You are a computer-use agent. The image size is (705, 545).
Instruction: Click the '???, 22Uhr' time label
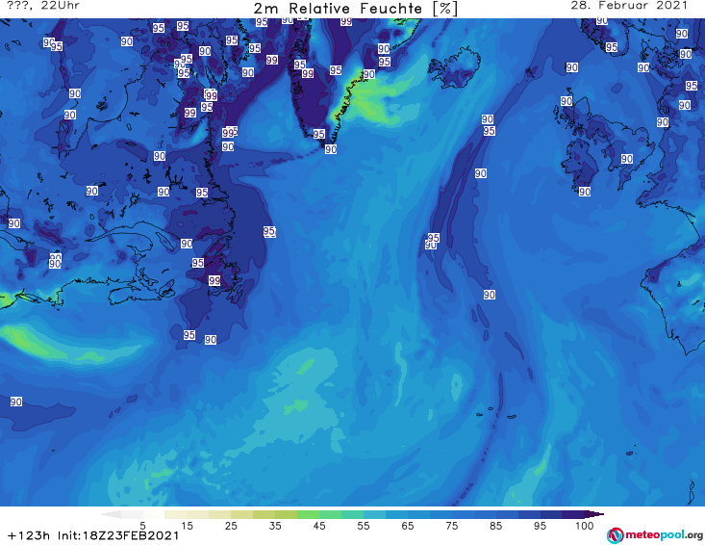coord(43,6)
